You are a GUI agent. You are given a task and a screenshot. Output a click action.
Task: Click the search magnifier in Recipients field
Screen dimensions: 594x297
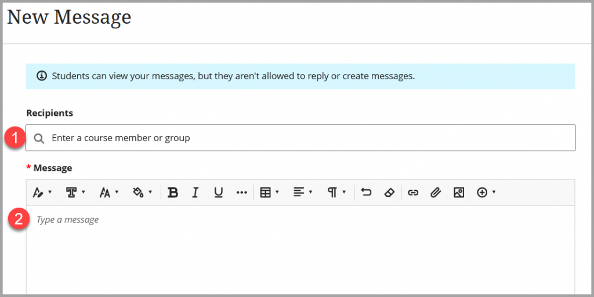pyautogui.click(x=39, y=138)
